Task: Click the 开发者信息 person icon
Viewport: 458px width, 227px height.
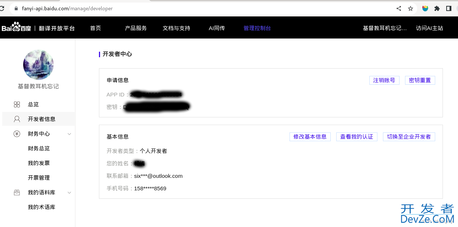Action: (17, 119)
